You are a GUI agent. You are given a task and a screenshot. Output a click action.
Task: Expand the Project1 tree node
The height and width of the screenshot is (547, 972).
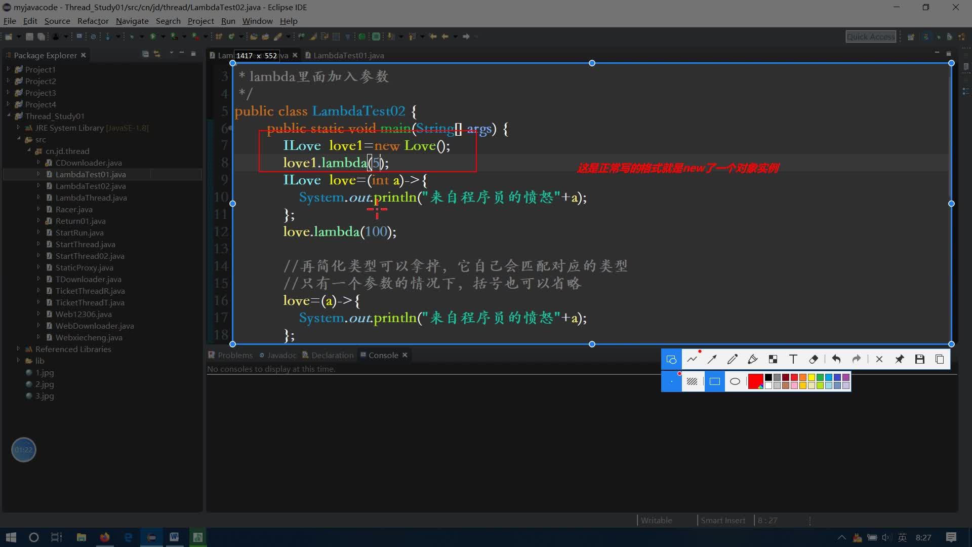(8, 69)
